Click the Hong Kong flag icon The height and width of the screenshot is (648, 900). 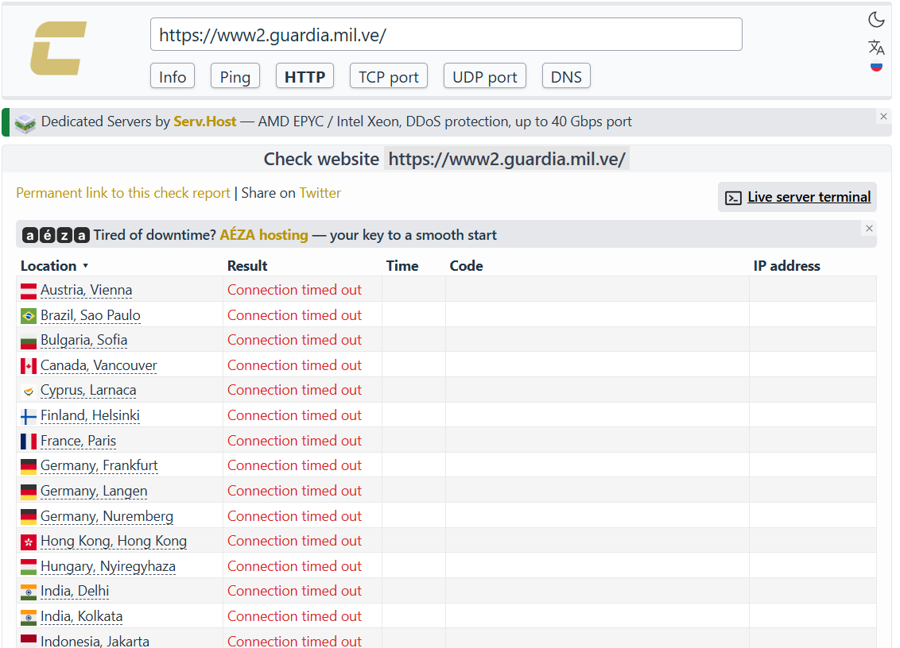pyautogui.click(x=29, y=542)
